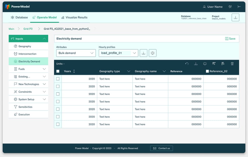Tick the second table row checkbox

58,86
